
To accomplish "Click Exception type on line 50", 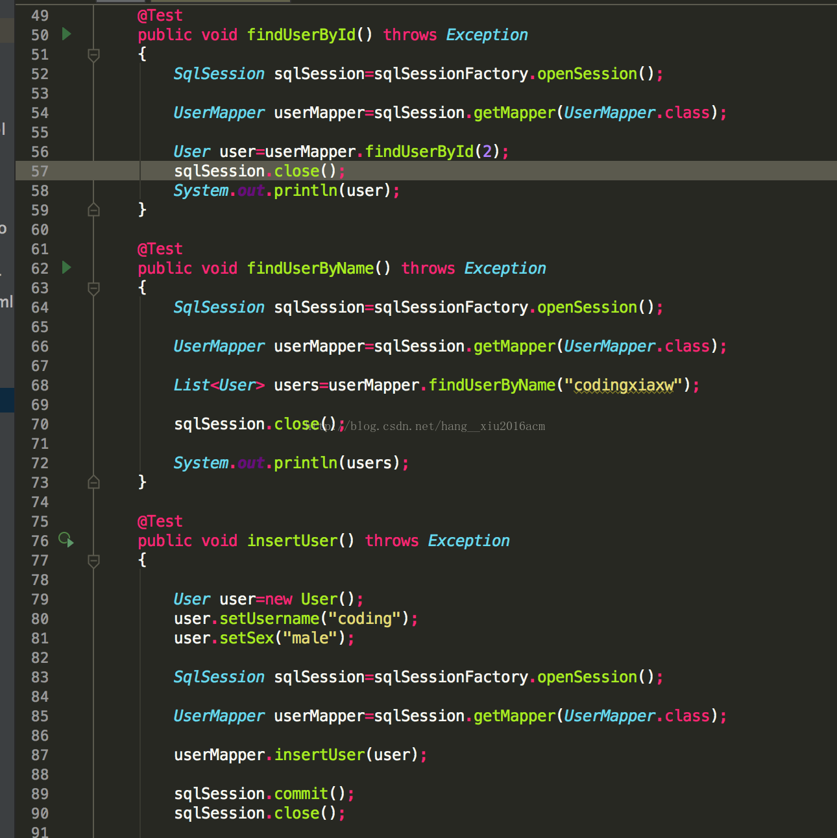I will click(x=487, y=35).
